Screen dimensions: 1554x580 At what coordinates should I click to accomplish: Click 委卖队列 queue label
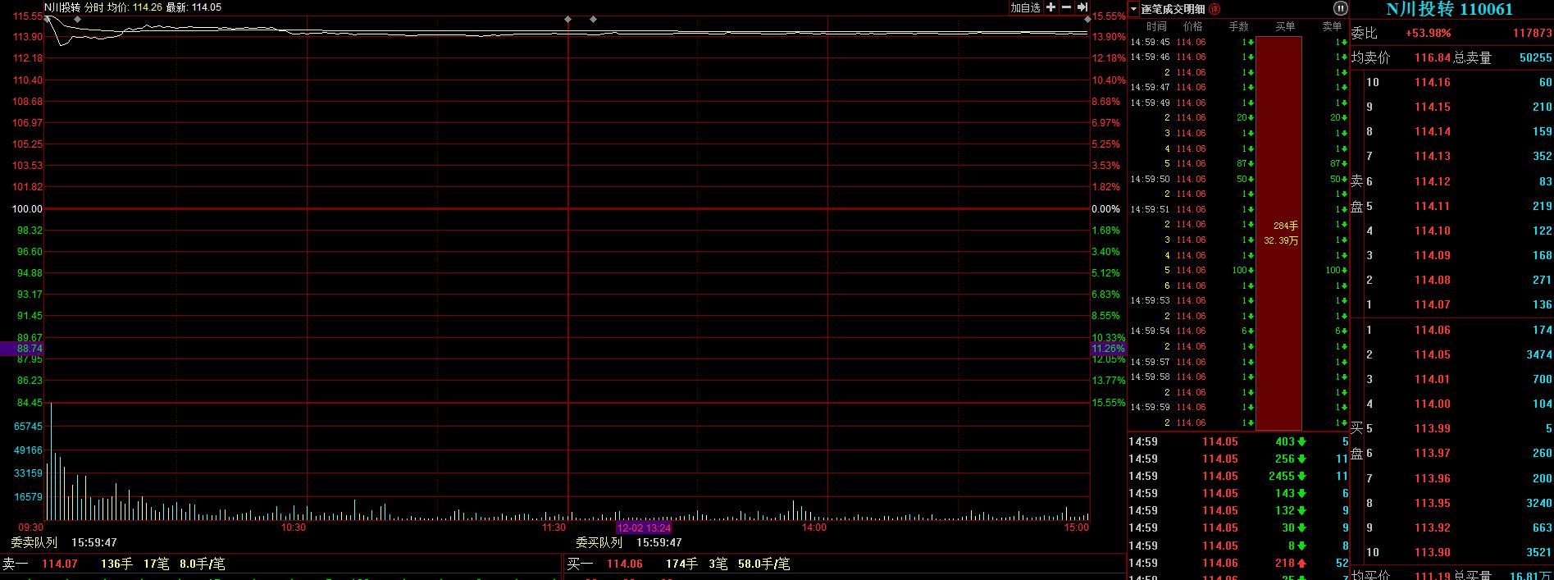[x=34, y=542]
